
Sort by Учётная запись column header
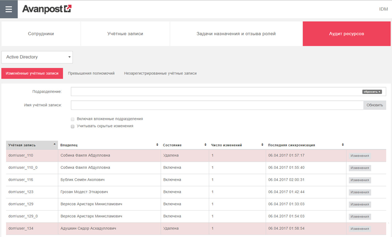click(x=32, y=145)
